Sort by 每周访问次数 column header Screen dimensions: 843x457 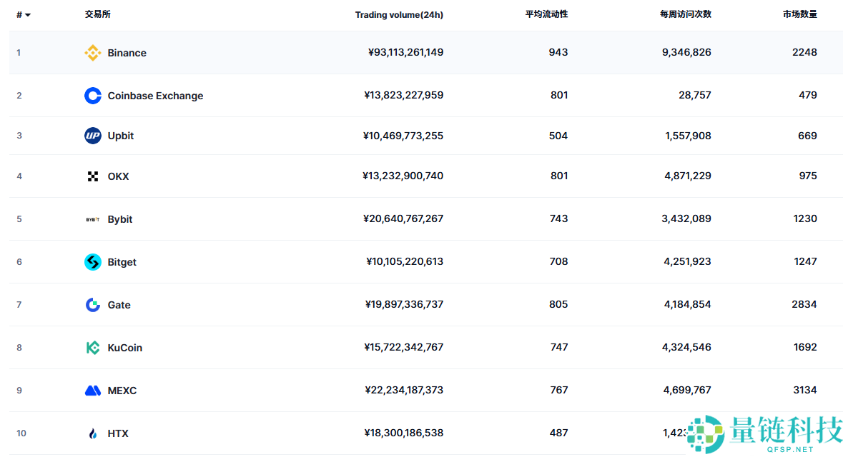tap(686, 14)
